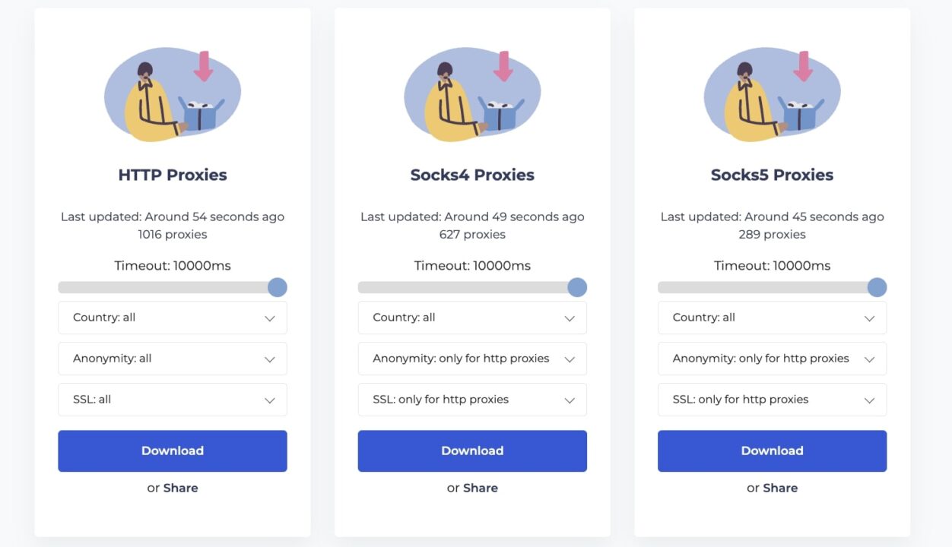
Task: Click the chevron on Socks5 SSL dropdown
Action: (869, 400)
